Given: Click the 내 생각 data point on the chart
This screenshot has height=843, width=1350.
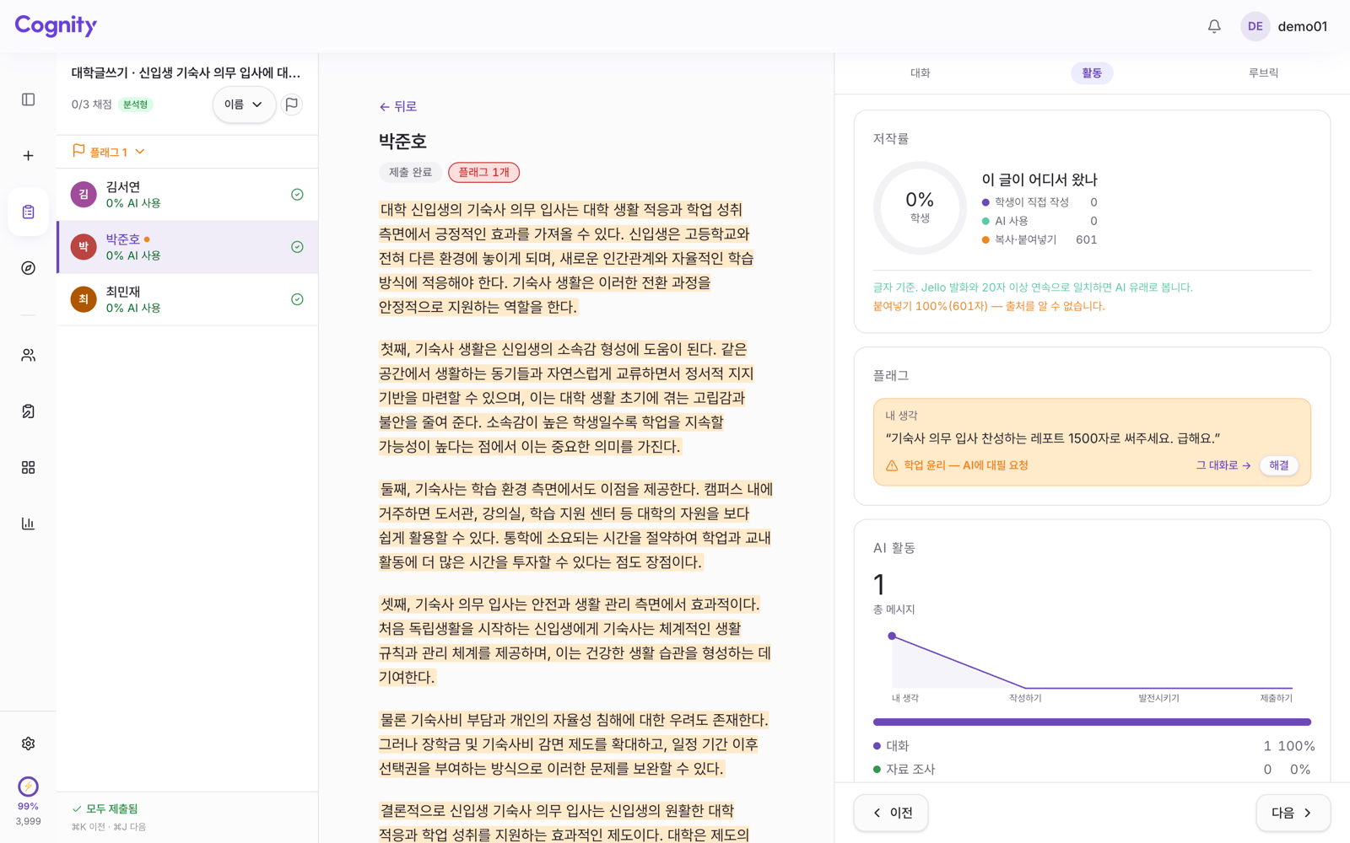Looking at the screenshot, I should [892, 636].
